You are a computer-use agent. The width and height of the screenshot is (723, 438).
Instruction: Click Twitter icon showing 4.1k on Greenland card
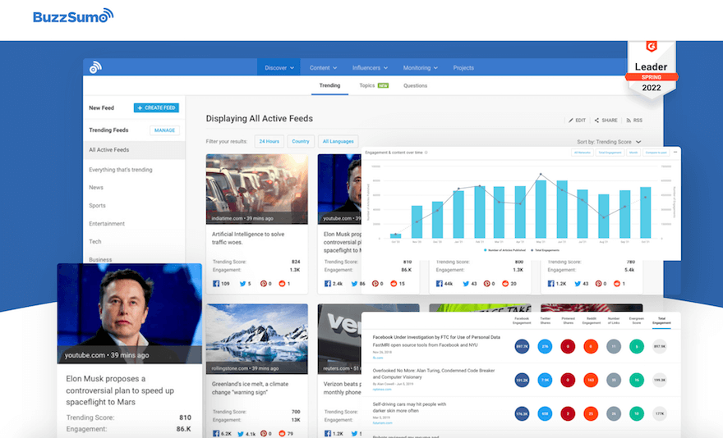click(240, 433)
